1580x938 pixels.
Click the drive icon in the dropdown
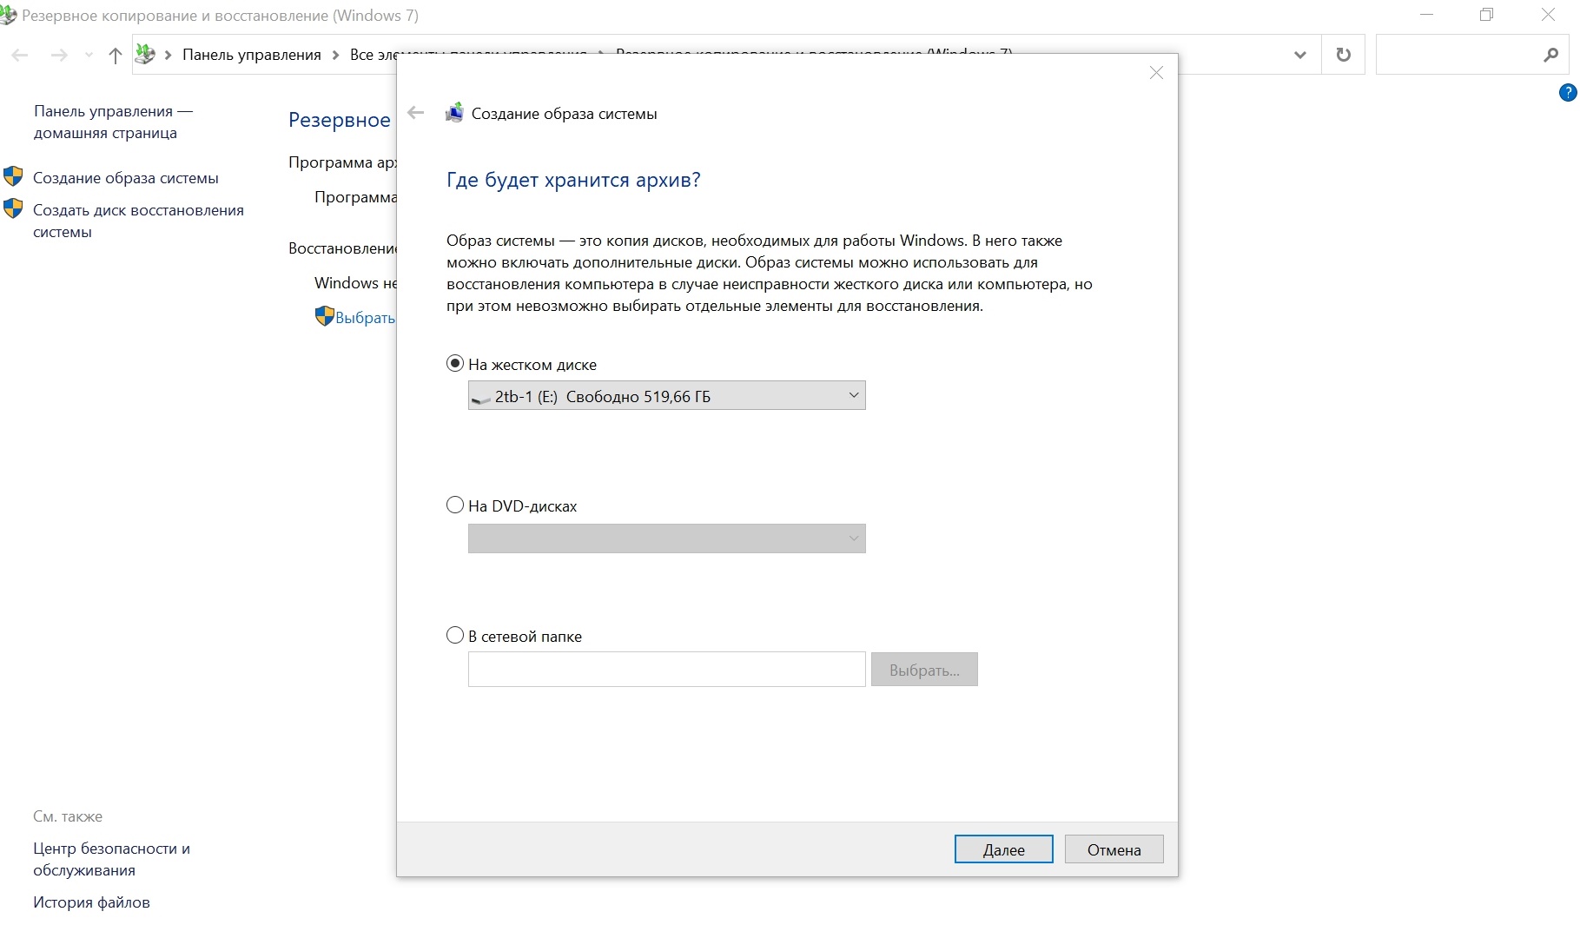pos(480,398)
